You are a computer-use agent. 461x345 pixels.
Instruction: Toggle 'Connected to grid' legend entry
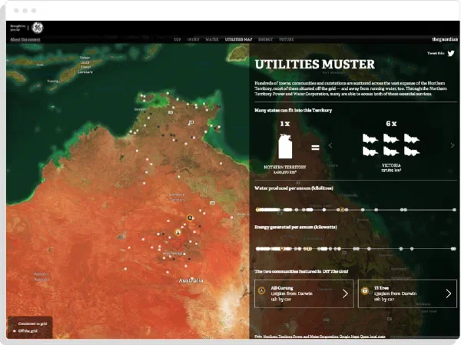(x=30, y=323)
